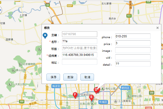Image resolution: width=163 pixels, height=109 pixels.
Task: Click the 主键 field showing 19716798
Action: [80, 34]
